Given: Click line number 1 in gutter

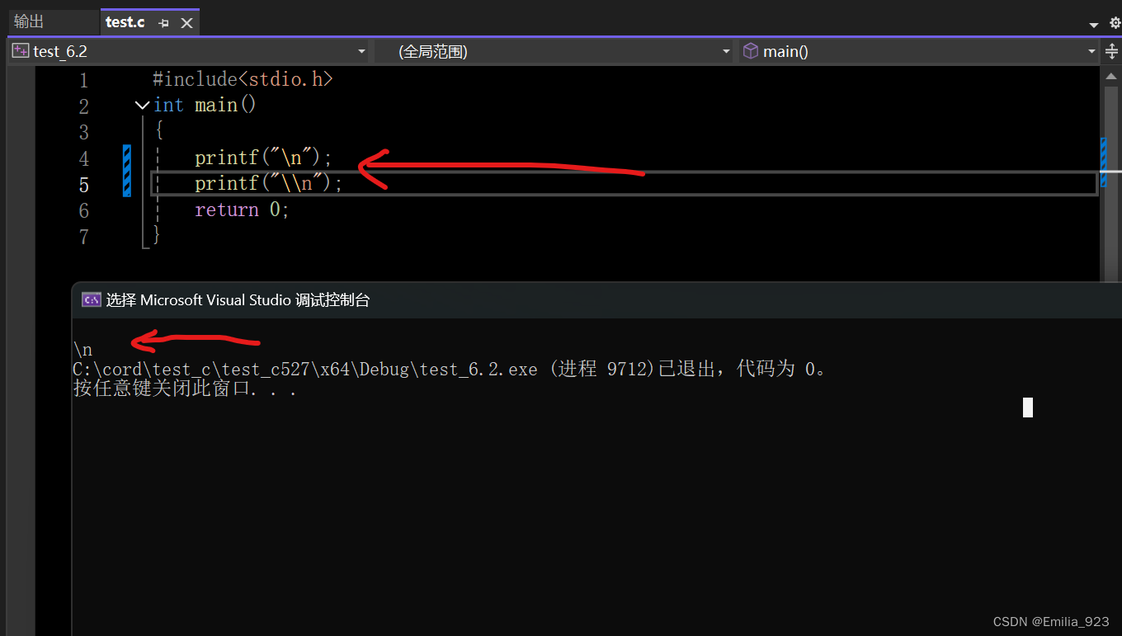Looking at the screenshot, I should tap(83, 81).
